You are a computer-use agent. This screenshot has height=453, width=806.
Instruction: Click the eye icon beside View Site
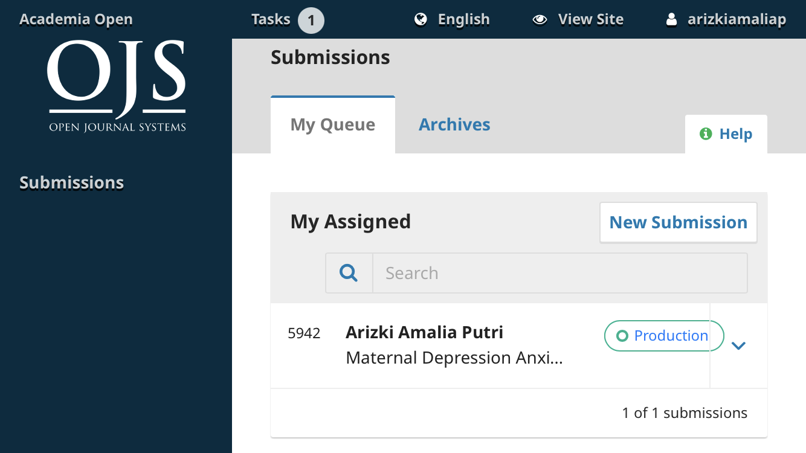point(540,19)
